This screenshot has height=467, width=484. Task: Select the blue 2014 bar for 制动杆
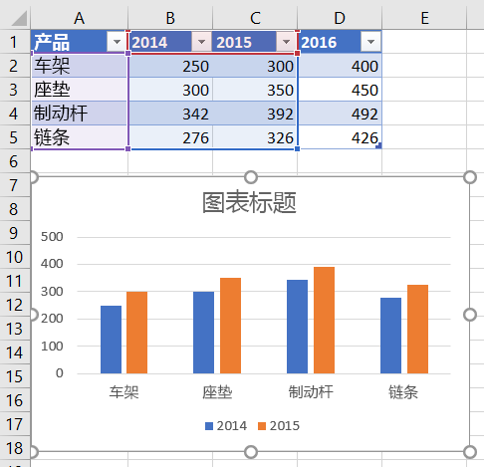point(297,327)
